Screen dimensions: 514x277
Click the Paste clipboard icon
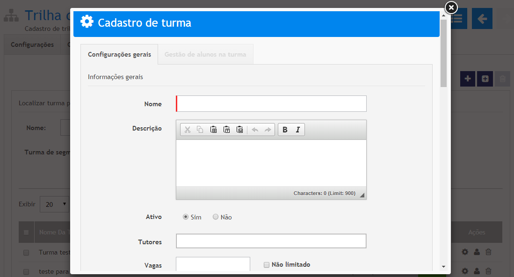213,130
